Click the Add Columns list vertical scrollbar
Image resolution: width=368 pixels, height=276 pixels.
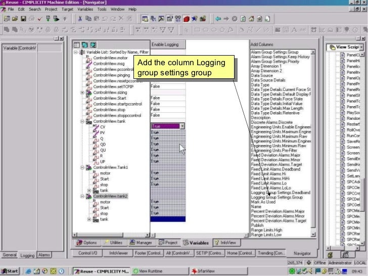point(313,143)
